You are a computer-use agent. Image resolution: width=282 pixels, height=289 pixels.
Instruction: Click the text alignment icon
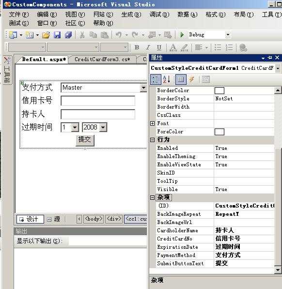(x=199, y=48)
